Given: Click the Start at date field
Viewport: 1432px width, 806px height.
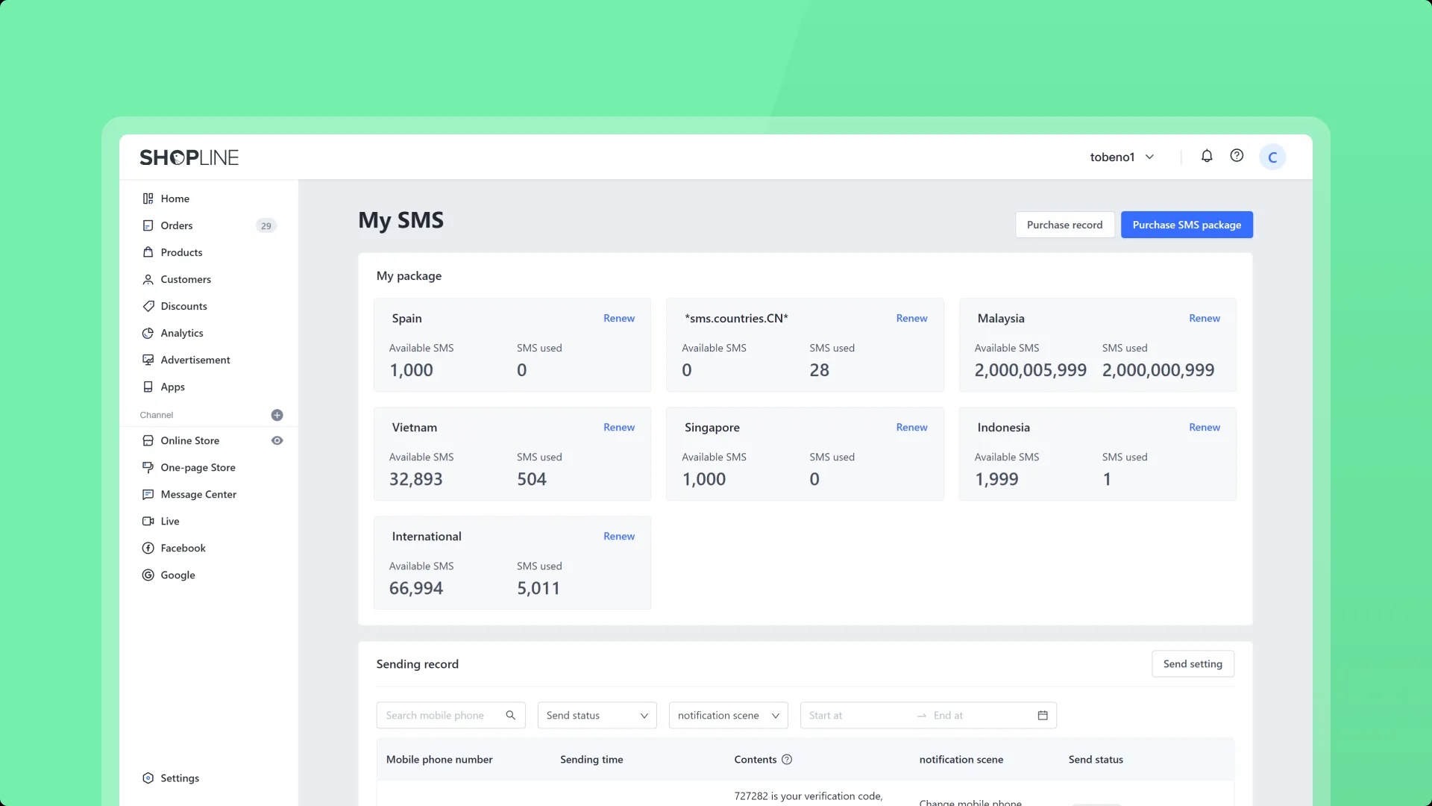Looking at the screenshot, I should [x=850, y=715].
